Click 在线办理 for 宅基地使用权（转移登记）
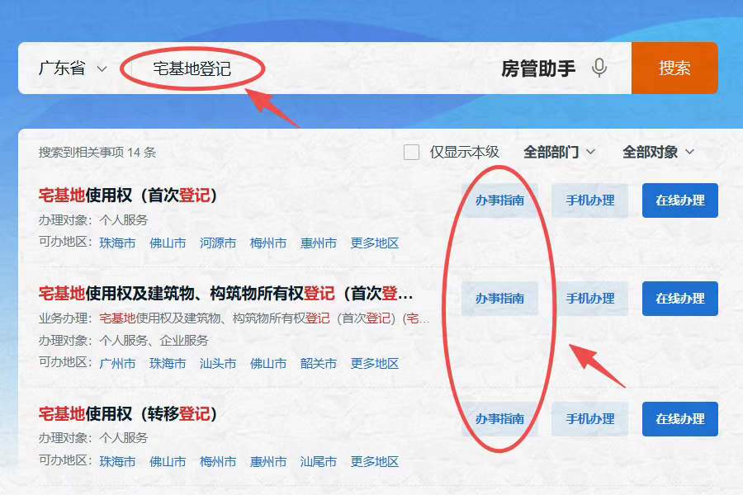Image resolution: width=743 pixels, height=495 pixels. [x=679, y=418]
